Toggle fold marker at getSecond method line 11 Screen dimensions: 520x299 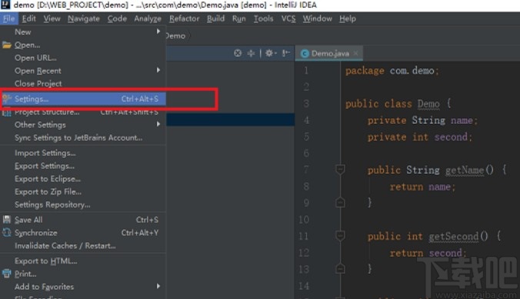tap(340, 236)
